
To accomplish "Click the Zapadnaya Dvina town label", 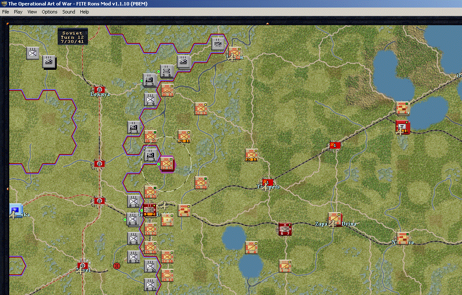I will [x=336, y=224].
